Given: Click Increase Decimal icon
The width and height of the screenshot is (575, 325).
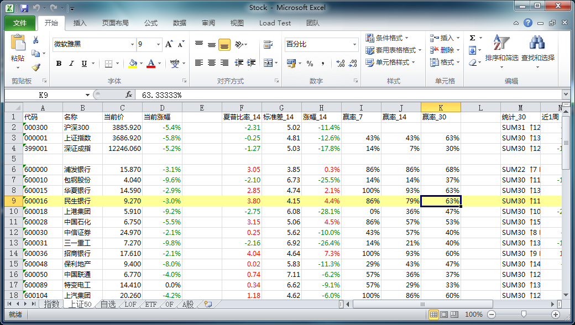Looking at the screenshot, I should 341,64.
